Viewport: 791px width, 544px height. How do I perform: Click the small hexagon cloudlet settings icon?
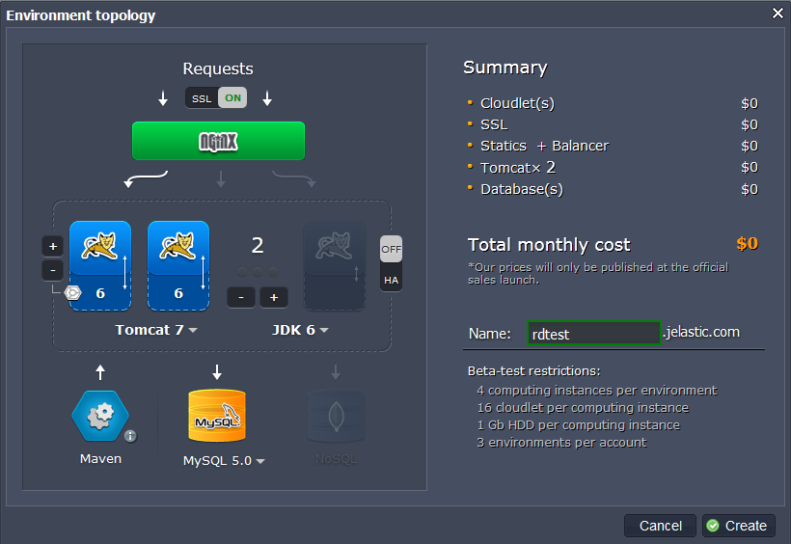click(x=73, y=293)
